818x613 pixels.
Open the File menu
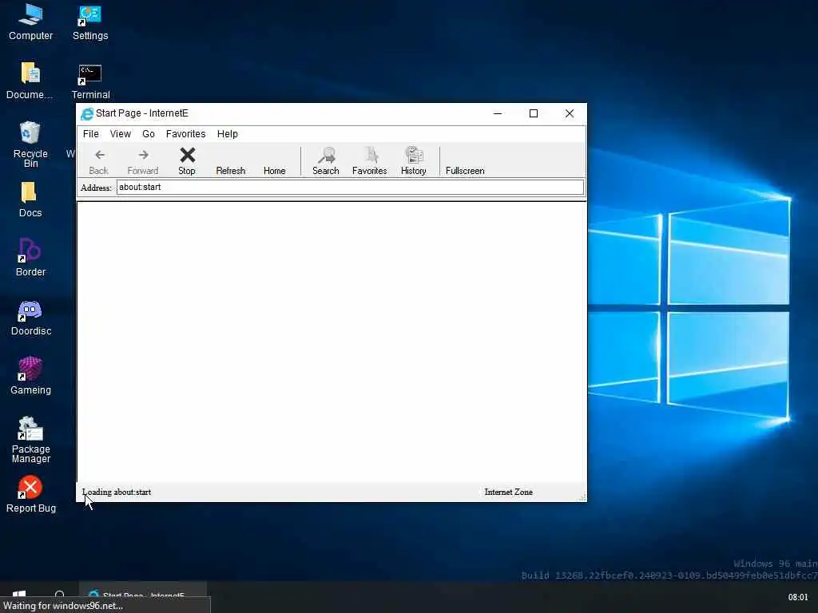click(x=91, y=134)
